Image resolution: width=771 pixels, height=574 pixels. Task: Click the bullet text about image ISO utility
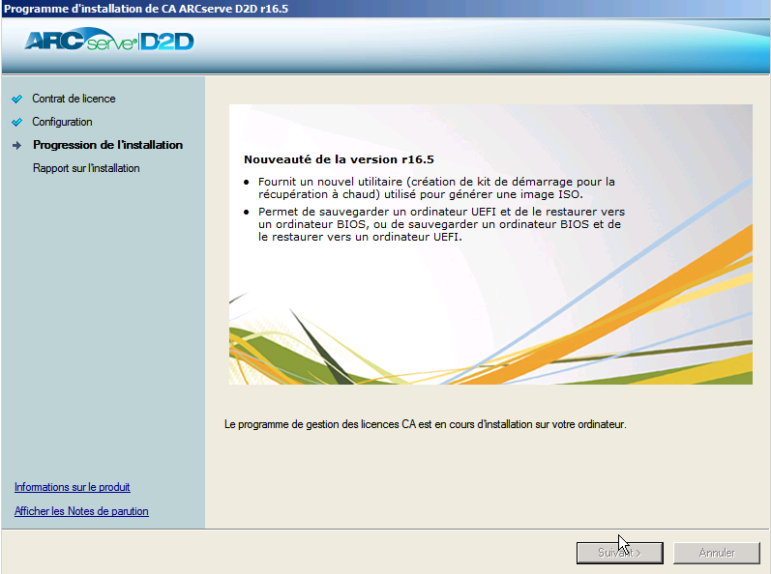tap(436, 188)
